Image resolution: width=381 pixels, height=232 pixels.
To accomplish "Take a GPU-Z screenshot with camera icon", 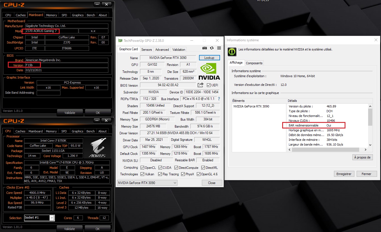I will [205, 48].
